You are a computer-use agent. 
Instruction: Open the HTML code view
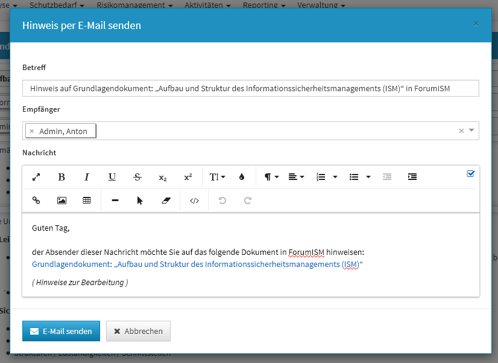tap(194, 201)
